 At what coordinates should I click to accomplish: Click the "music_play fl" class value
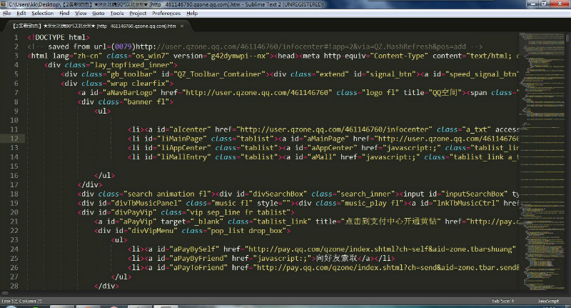pos(372,203)
